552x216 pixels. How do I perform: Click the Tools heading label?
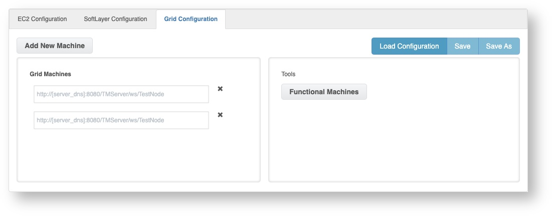tap(288, 74)
